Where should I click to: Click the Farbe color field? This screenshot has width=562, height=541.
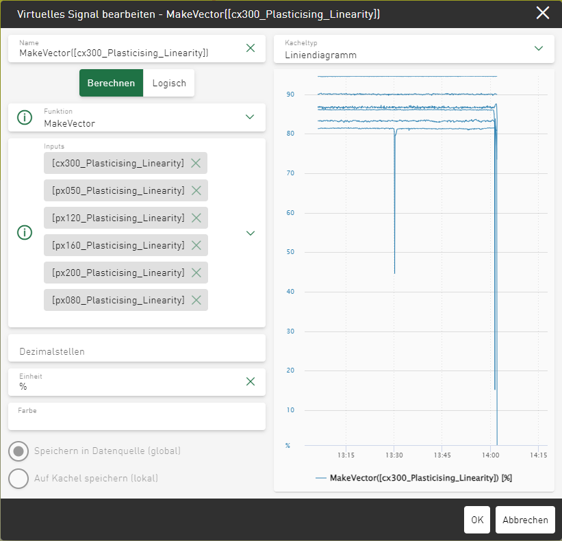[136, 416]
